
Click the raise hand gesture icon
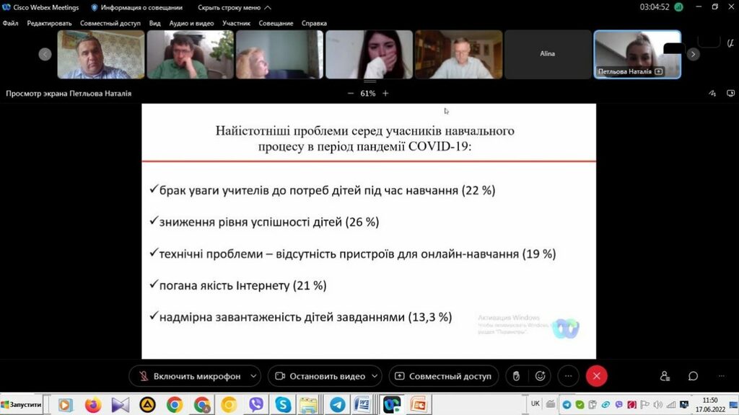pos(515,376)
